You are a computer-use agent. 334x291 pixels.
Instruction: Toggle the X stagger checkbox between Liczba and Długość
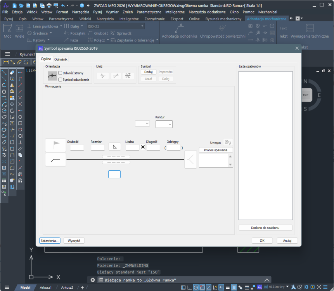pos(143,147)
